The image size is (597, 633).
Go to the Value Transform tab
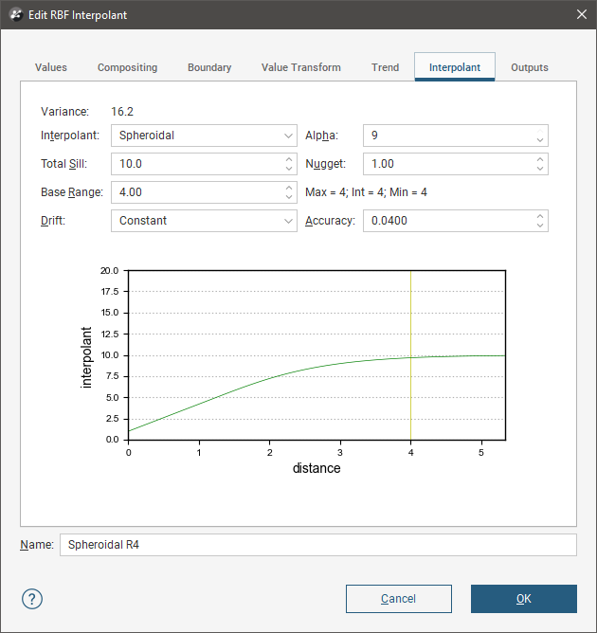coord(300,67)
